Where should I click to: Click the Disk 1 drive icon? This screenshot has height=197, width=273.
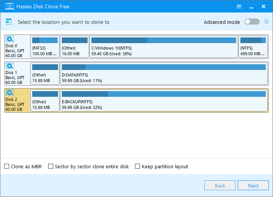(x=10, y=66)
